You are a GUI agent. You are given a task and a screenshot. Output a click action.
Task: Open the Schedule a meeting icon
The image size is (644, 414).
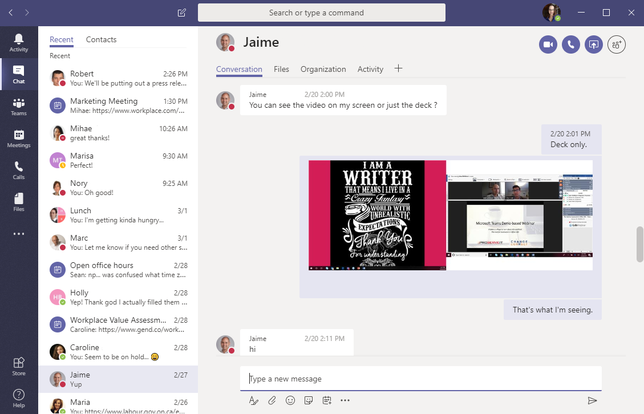click(x=327, y=400)
